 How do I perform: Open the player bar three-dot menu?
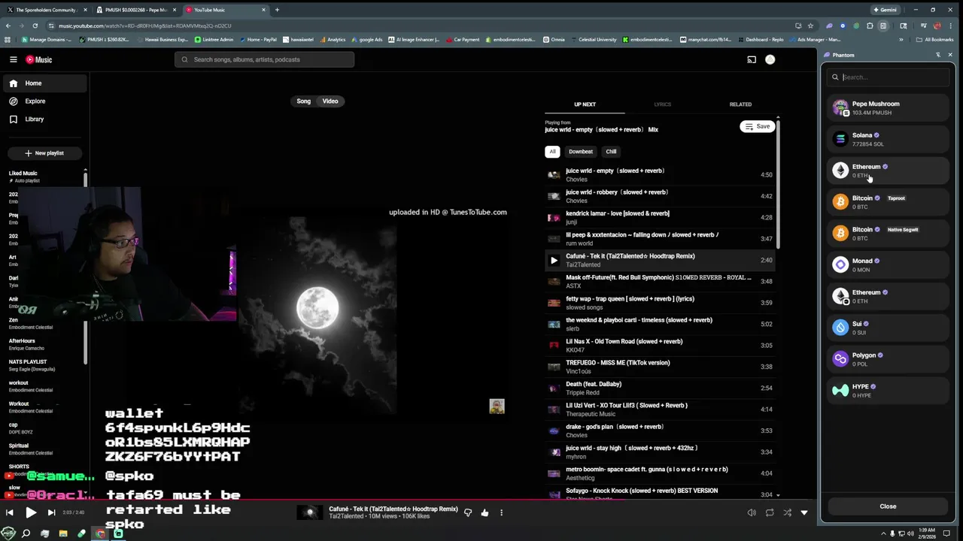tap(501, 512)
